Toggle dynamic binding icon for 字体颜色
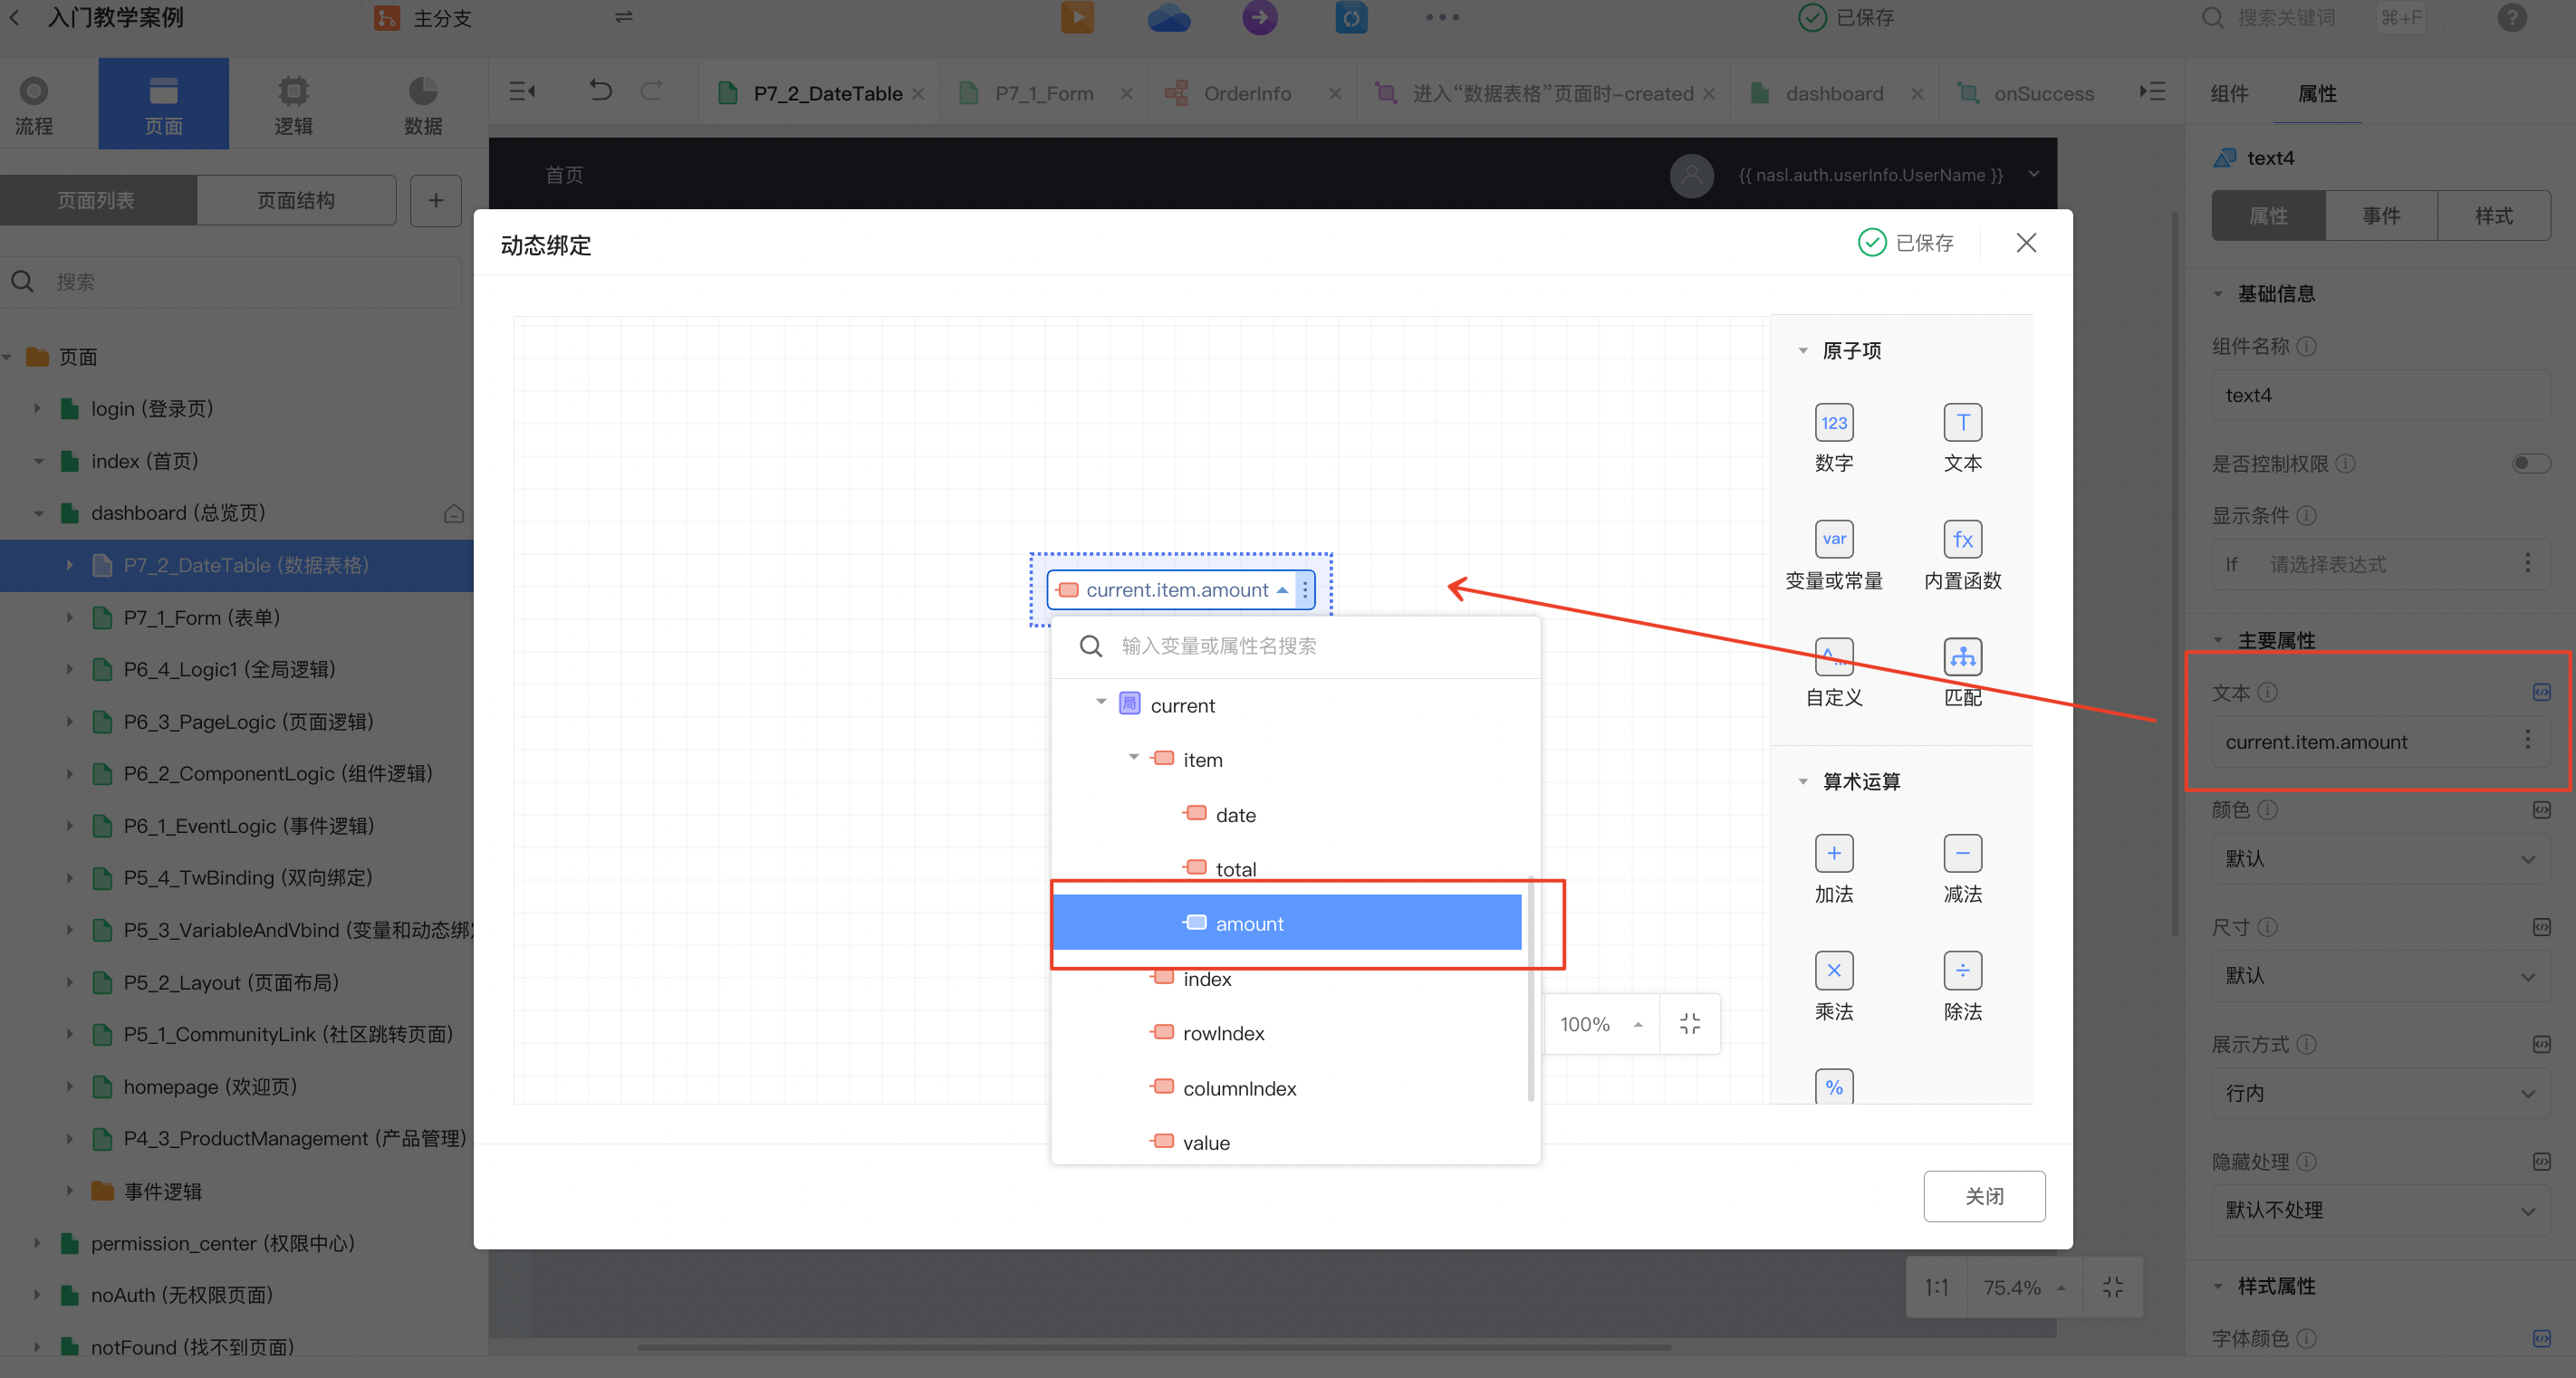The image size is (2576, 1378). (x=2541, y=1337)
